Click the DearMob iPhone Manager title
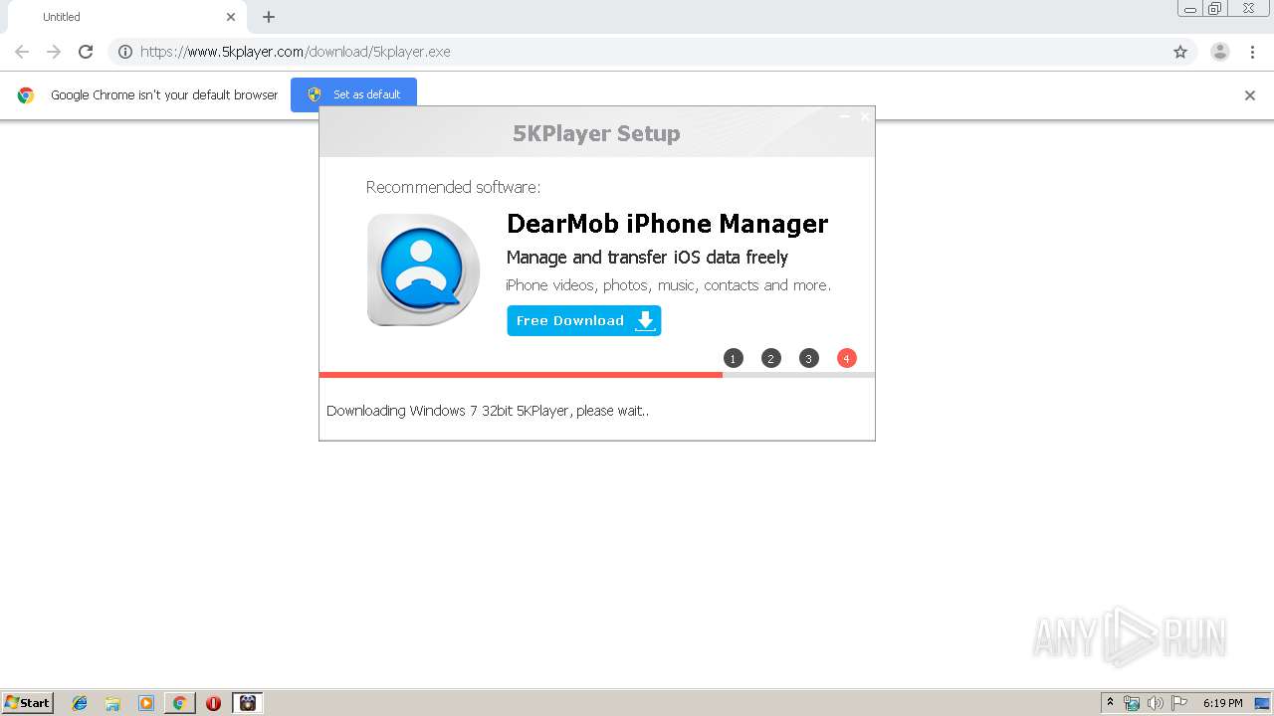Image resolution: width=1274 pixels, height=716 pixels. pyautogui.click(x=668, y=224)
